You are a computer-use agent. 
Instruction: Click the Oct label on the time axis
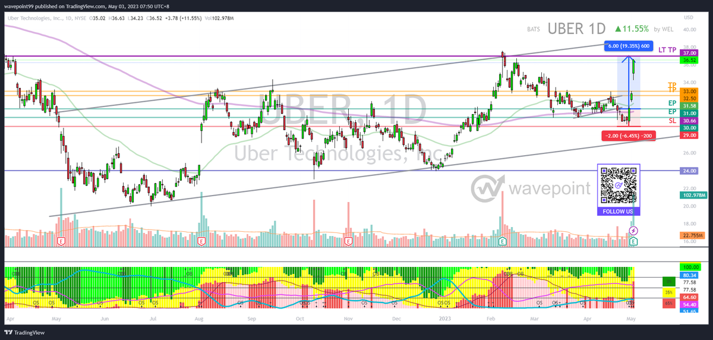pos(299,319)
